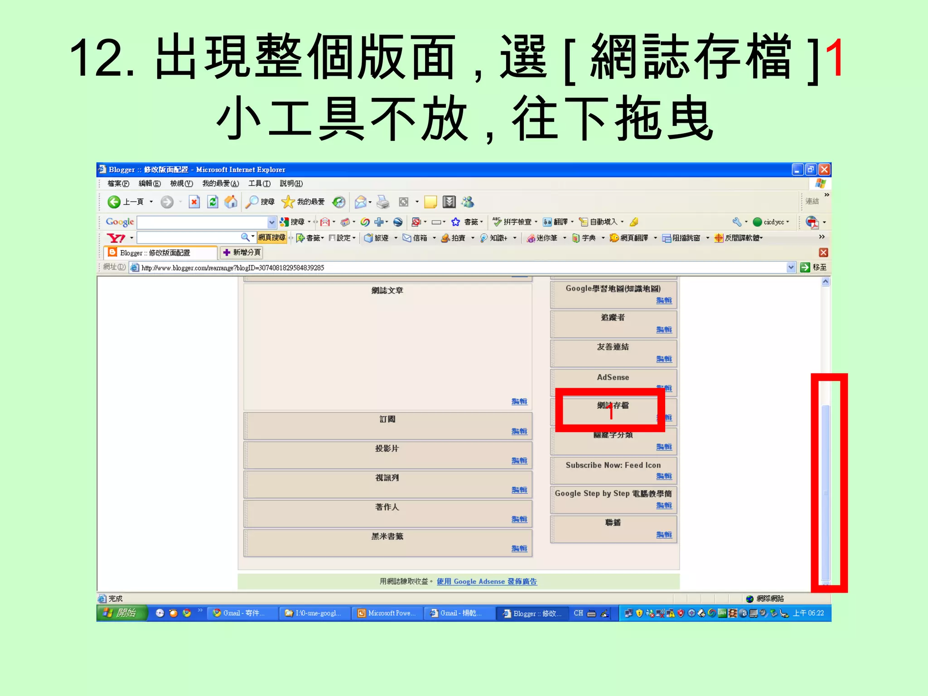Click 編輯 link under 追蹤者 gadget

(664, 329)
